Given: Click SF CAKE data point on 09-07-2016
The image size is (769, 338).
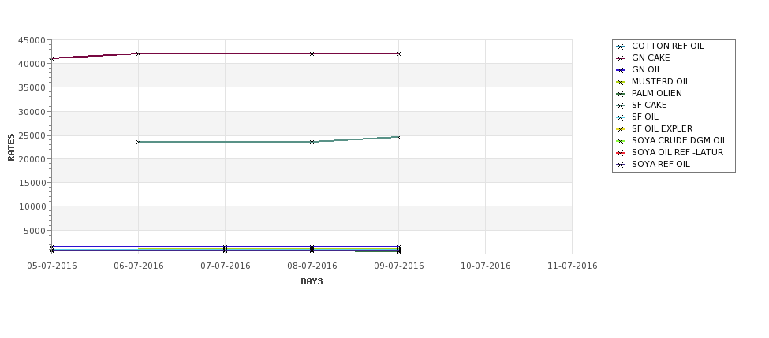Looking at the screenshot, I should click(398, 137).
